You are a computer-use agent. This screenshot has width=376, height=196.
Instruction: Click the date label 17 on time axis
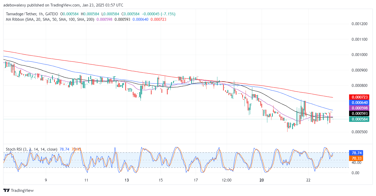coord(196,180)
